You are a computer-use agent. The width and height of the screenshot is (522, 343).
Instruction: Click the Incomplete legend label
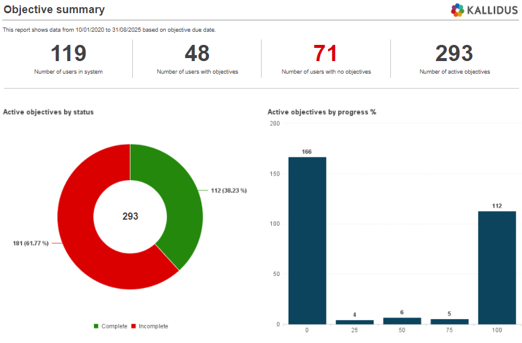(153, 326)
